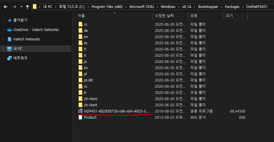The height and width of the screenshot is (142, 274).
Task: Click the NDP451 installer application icon
Action: point(80,111)
